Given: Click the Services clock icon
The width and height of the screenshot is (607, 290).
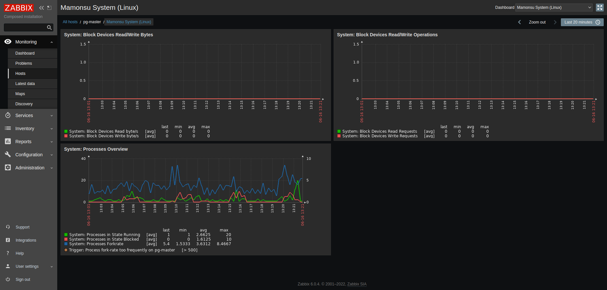Looking at the screenshot, I should click(8, 115).
